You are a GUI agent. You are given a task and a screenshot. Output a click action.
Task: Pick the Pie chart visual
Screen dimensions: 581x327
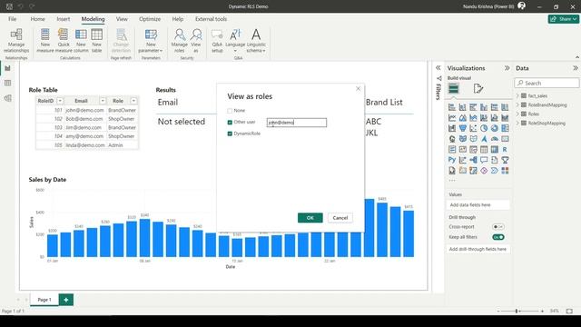(484, 128)
